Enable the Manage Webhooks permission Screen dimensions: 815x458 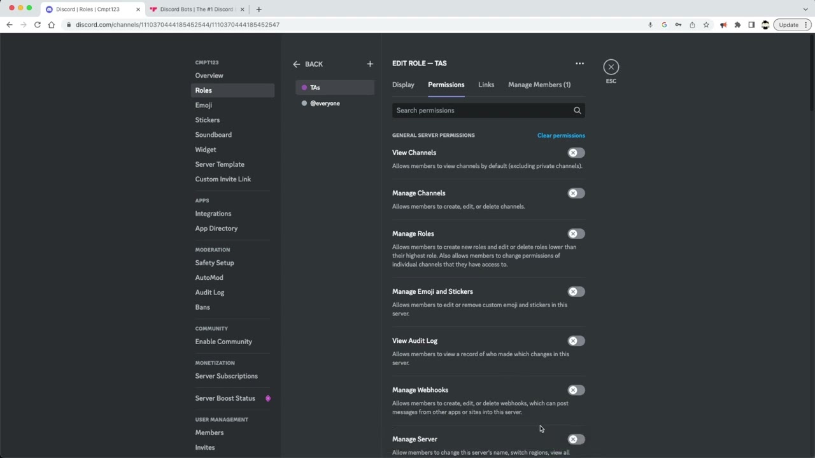[576, 390]
